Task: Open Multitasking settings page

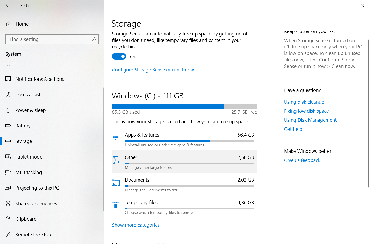Action: tap(51, 172)
